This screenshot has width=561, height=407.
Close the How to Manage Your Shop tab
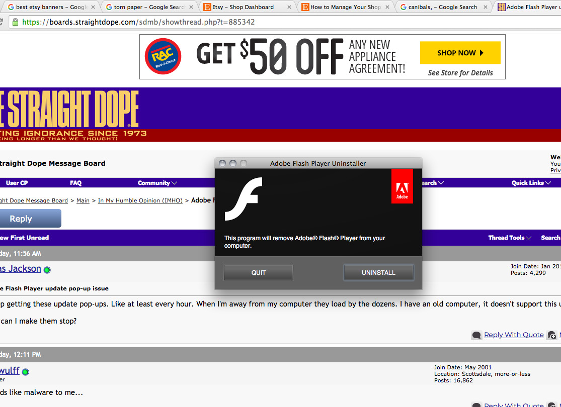[x=387, y=7]
